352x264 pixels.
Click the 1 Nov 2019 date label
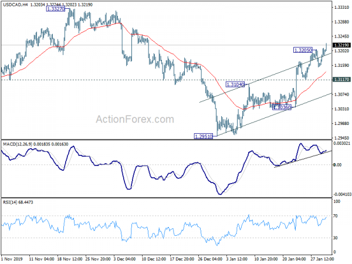click(x=12, y=259)
